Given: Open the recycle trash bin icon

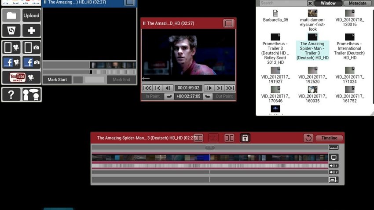Looking at the screenshot, I should pyautogui.click(x=11, y=30).
